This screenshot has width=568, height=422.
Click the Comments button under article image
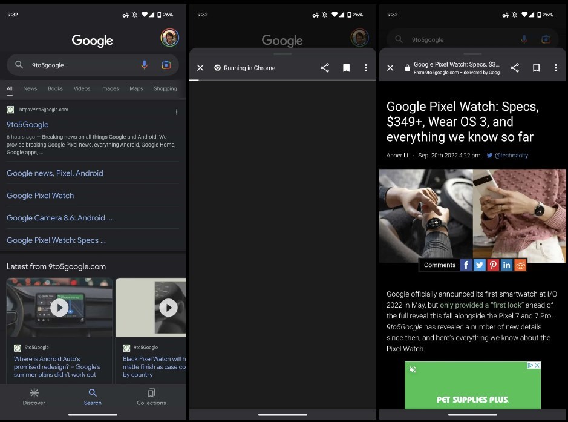(439, 265)
